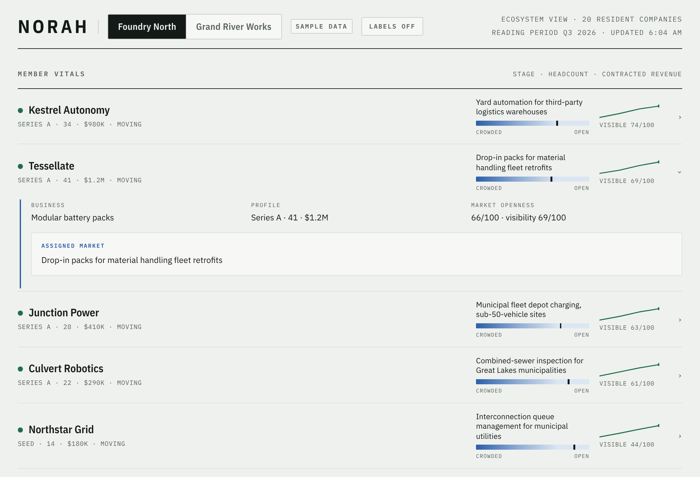Click 'VISIBLE 61/100' value
The width and height of the screenshot is (700, 477).
point(627,384)
